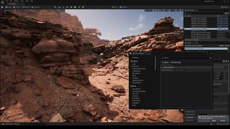Open World Outliner settings gear

228,13
